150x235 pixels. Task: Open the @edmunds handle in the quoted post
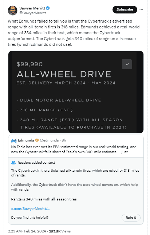coord(49,140)
